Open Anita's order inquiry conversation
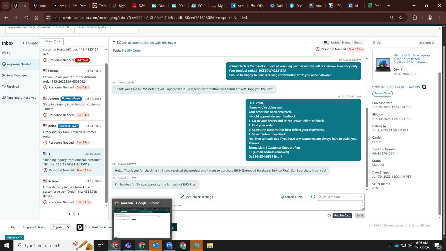 coord(72,134)
